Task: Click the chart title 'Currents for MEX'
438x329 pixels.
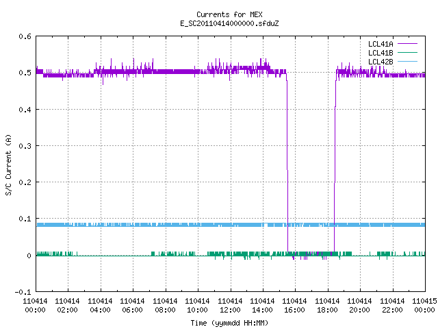Action: (x=229, y=14)
